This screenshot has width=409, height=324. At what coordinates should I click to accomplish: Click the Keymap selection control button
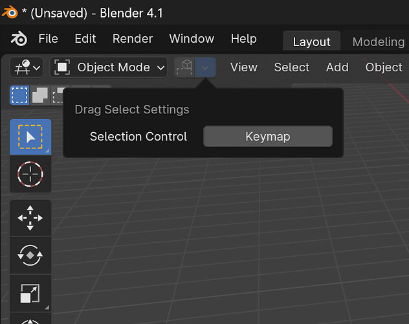click(x=268, y=137)
